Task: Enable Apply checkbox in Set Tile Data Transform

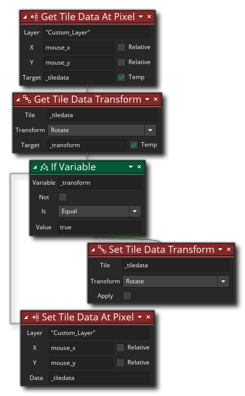Action: pyautogui.click(x=127, y=295)
